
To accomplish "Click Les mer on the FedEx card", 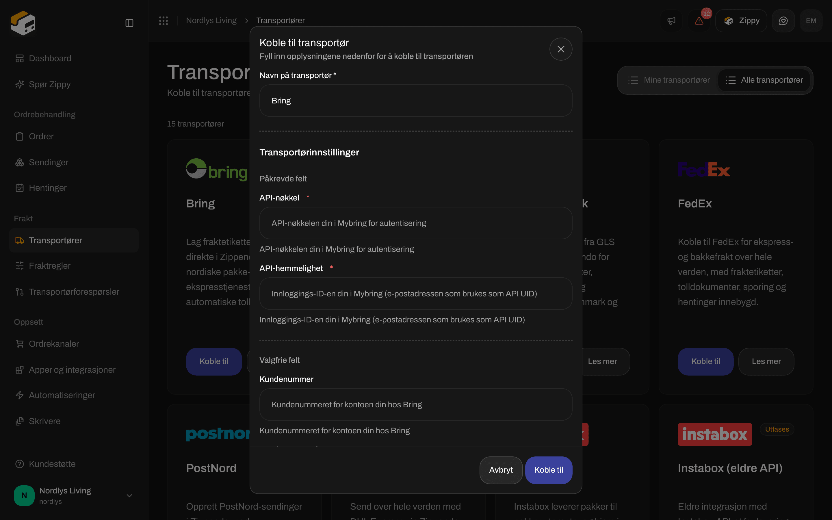I will pos(766,361).
